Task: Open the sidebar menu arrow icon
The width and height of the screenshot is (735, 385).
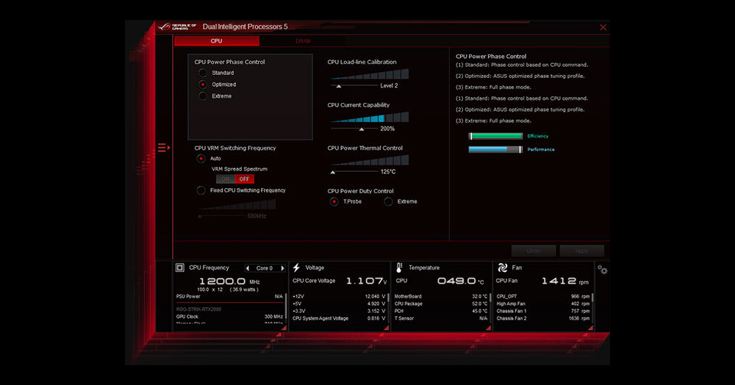Action: 164,148
